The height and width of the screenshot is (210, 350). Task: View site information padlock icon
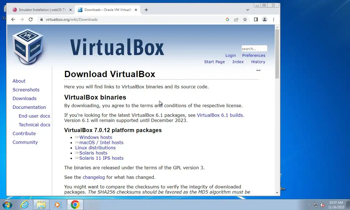point(42,19)
